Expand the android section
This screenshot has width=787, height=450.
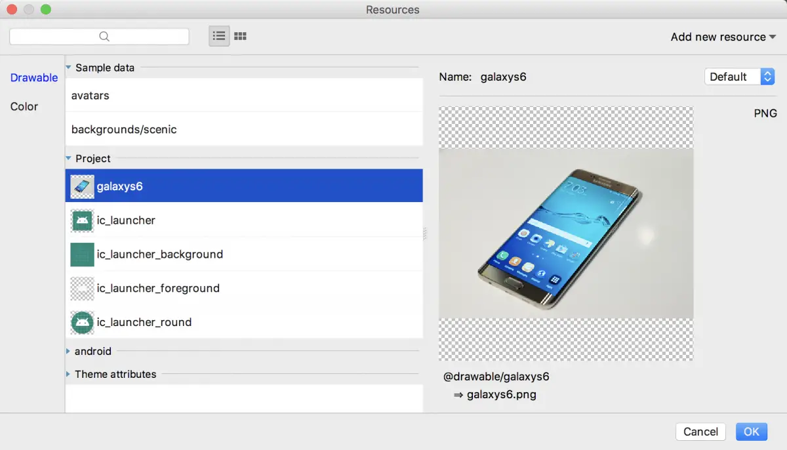68,352
